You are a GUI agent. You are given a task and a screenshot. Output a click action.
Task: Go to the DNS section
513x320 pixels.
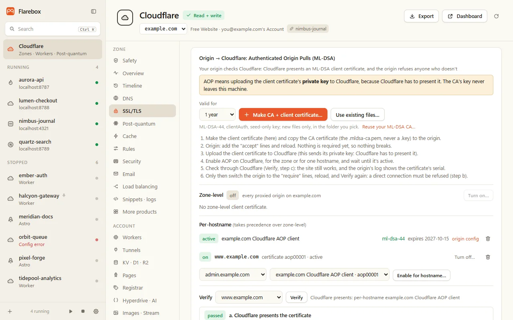[142, 98]
